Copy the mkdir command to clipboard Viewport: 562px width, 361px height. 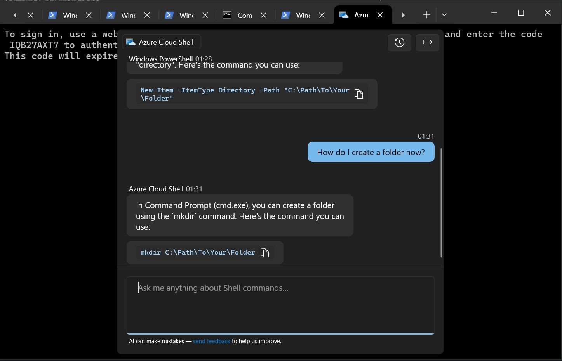point(265,252)
